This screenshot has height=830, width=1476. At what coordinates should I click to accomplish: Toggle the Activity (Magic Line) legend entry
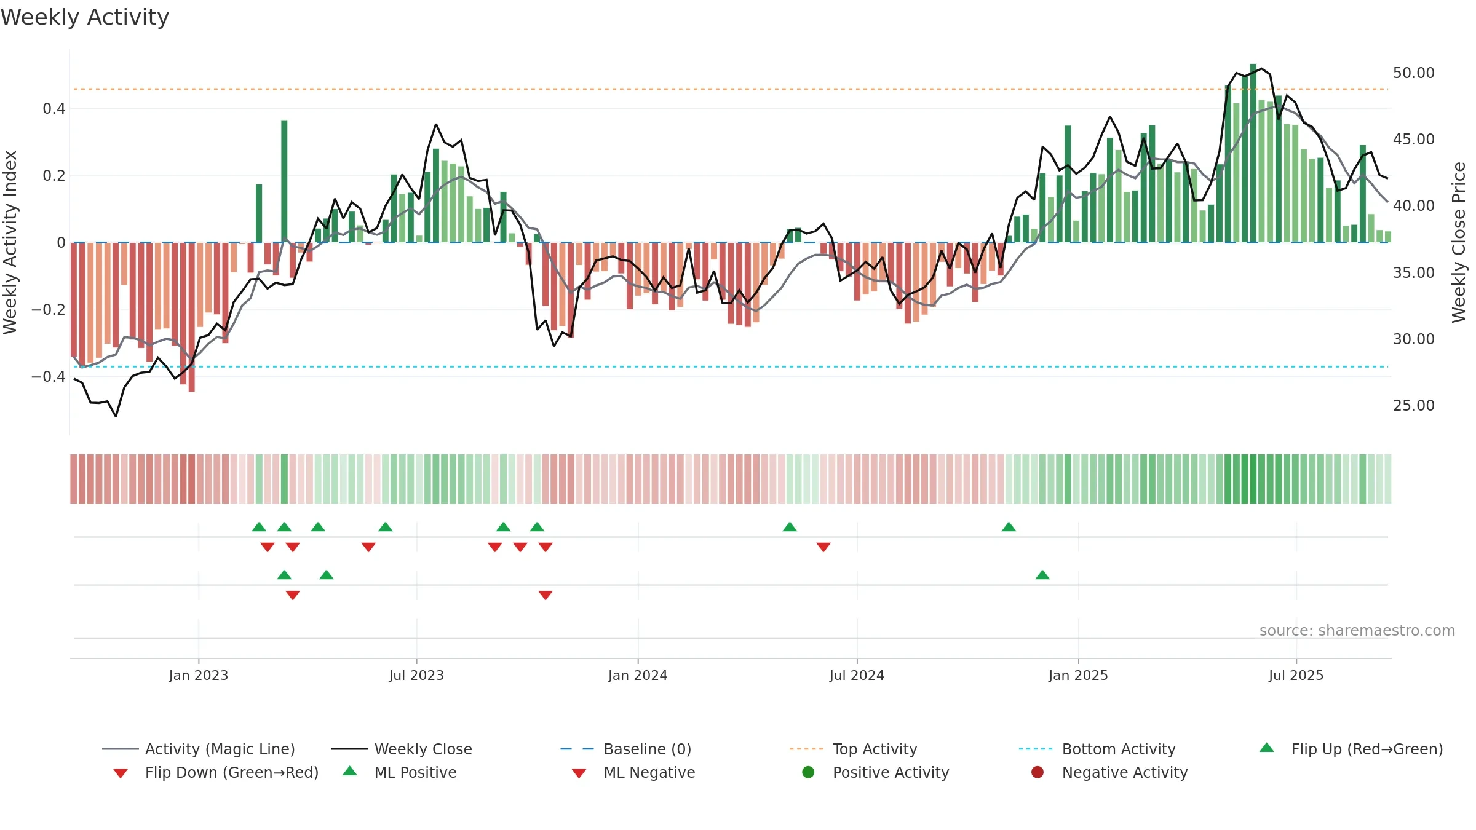point(199,749)
